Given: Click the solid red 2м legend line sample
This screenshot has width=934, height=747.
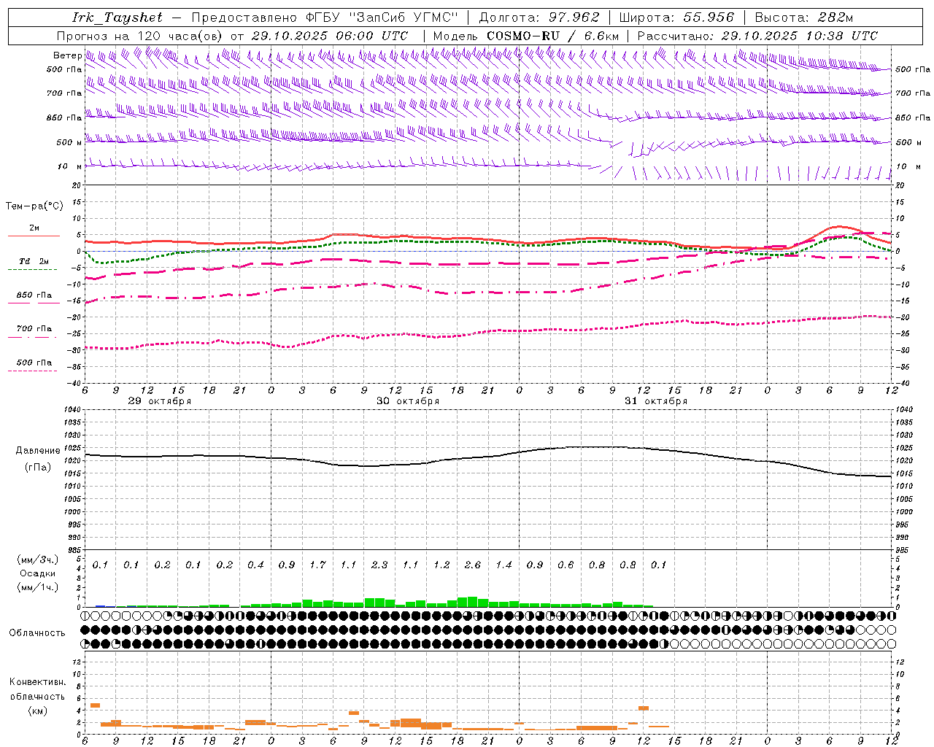Looking at the screenshot, I should pyautogui.click(x=34, y=236).
